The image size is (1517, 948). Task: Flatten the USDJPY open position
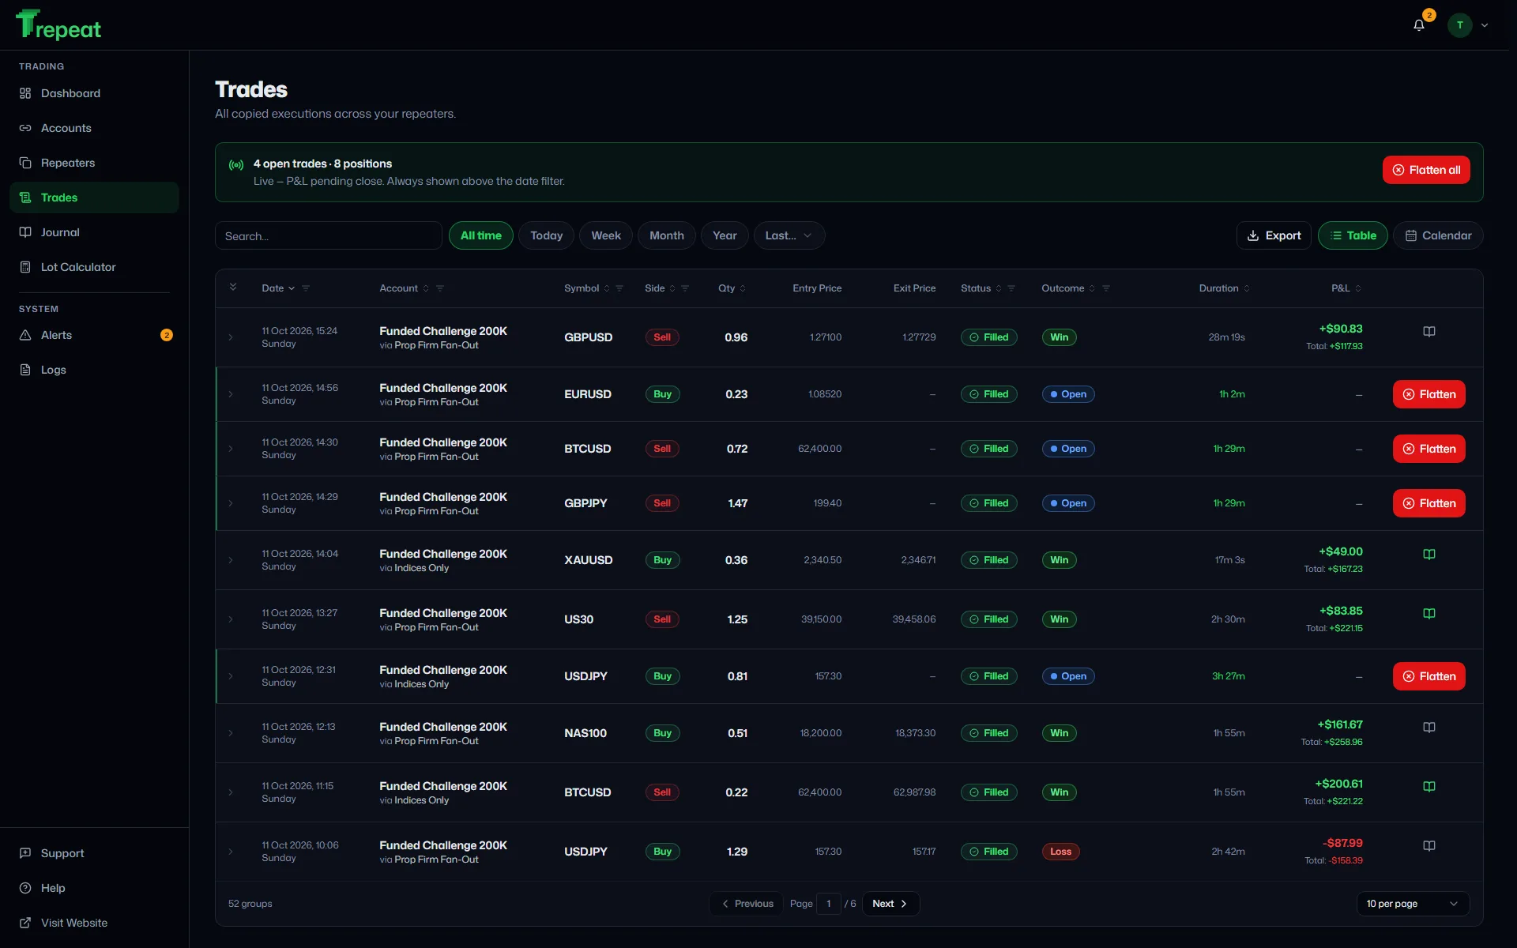1429,676
